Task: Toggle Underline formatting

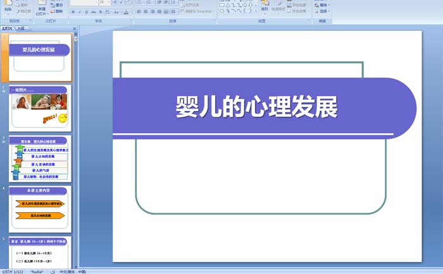Action: (87, 12)
